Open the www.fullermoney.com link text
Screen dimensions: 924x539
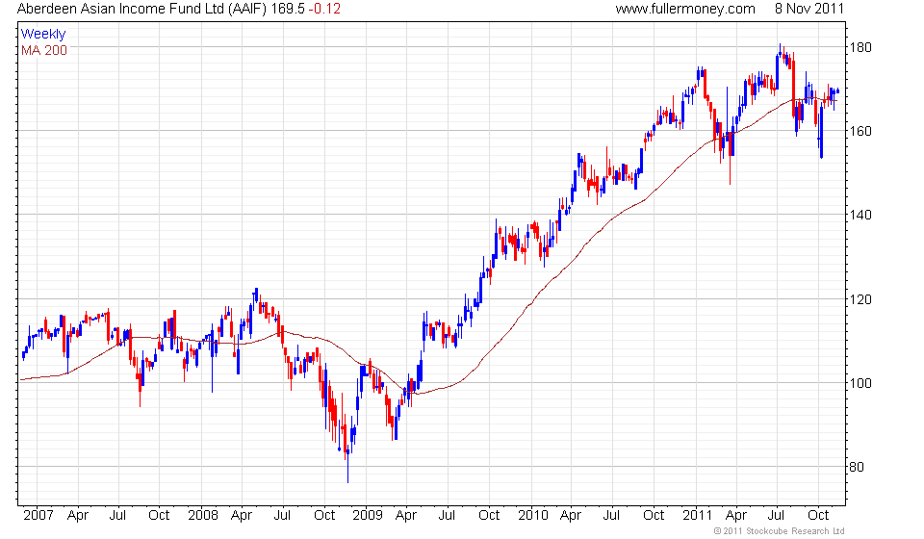tap(685, 9)
